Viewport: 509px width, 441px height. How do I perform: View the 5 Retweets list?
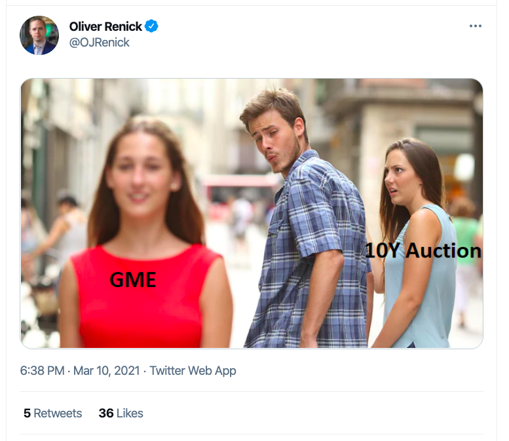pyautogui.click(x=52, y=413)
